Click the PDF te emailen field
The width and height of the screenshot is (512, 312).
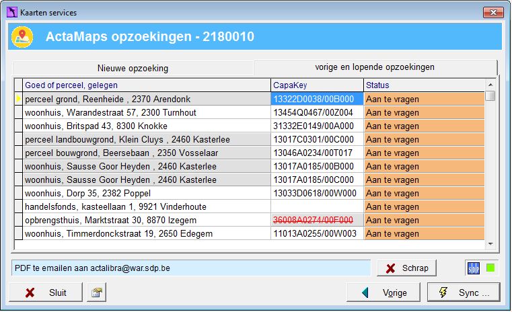191,268
